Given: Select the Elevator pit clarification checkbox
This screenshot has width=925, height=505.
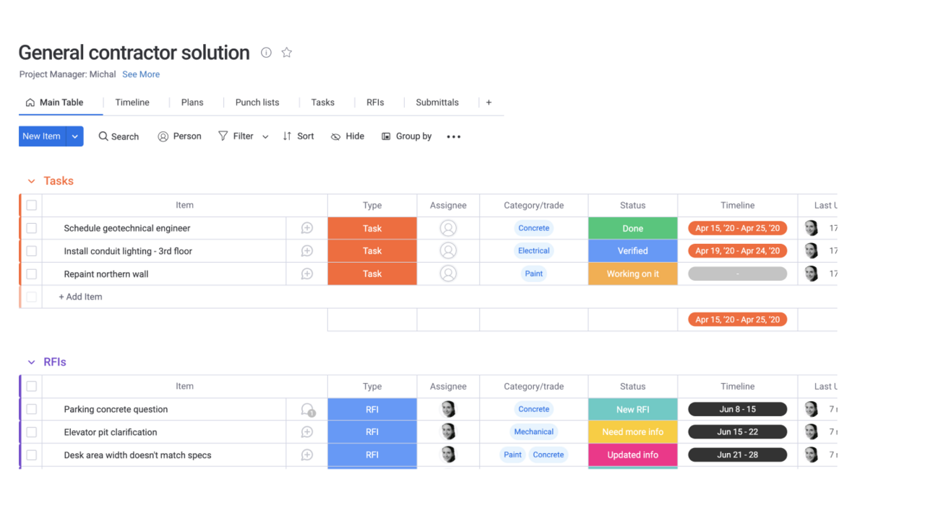Looking at the screenshot, I should (x=32, y=432).
